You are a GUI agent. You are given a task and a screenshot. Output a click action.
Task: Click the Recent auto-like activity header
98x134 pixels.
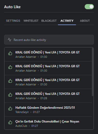pos(49,40)
